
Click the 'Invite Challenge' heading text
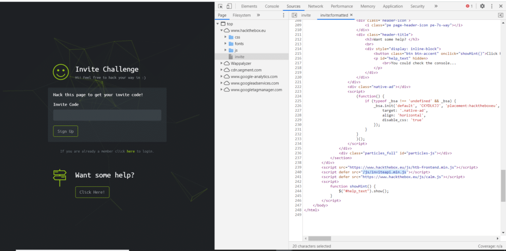(x=107, y=69)
